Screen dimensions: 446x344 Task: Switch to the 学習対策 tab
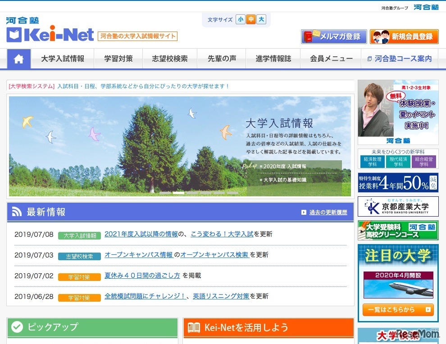tap(118, 58)
